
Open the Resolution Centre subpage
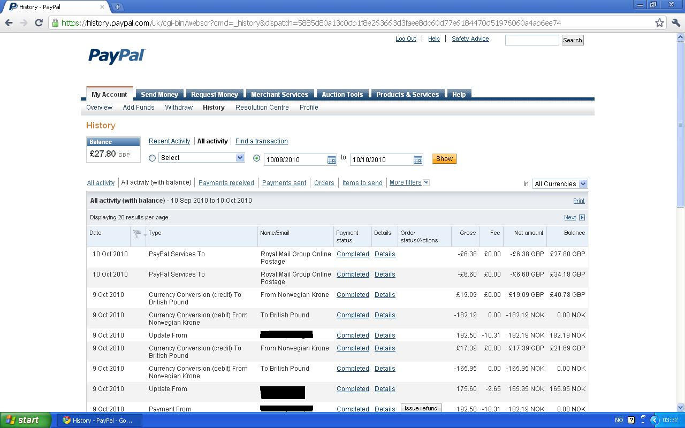pyautogui.click(x=262, y=108)
